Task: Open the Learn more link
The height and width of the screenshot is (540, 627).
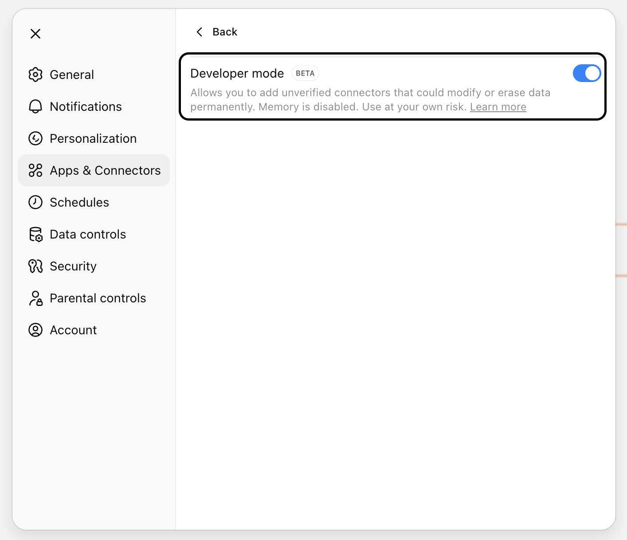Action: (498, 107)
